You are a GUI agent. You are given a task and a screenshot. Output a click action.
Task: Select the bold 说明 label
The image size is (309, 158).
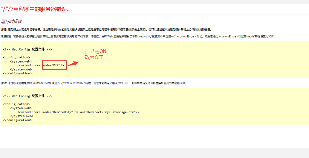point(4,30)
